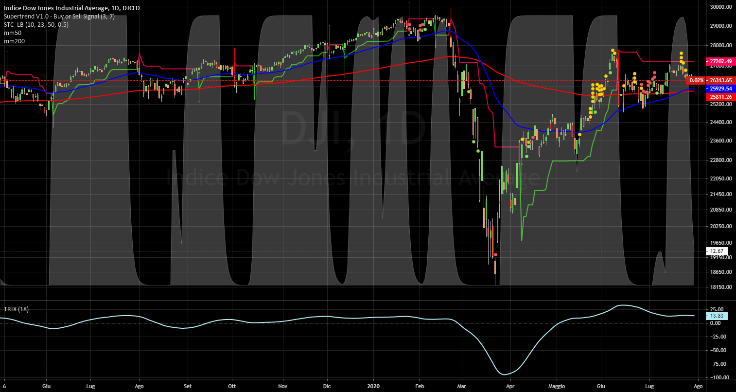The image size is (736, 392).
Task: Click the 23600.00 price axis tick
Action: 720,141
